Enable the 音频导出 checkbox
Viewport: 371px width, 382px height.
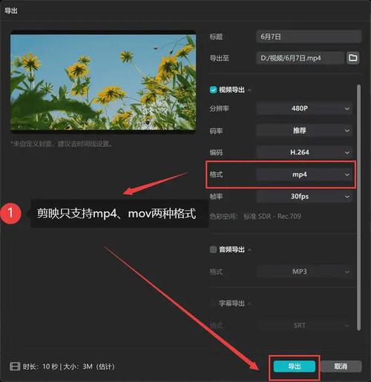pyautogui.click(x=213, y=249)
